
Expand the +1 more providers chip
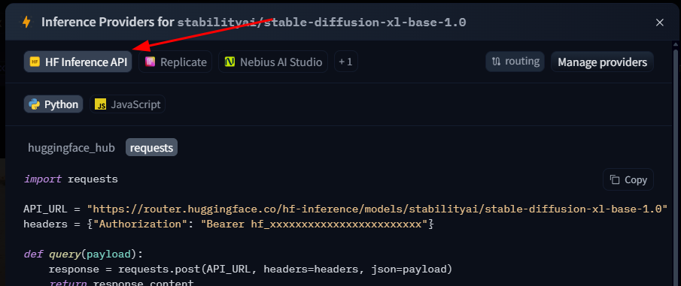click(346, 62)
